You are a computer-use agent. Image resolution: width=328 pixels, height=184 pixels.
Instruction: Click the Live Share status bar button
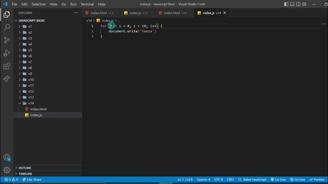tap(32, 179)
